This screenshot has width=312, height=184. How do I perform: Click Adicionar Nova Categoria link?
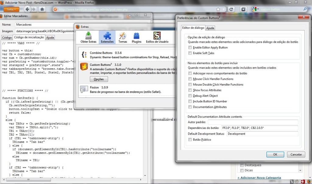tap(259, 178)
